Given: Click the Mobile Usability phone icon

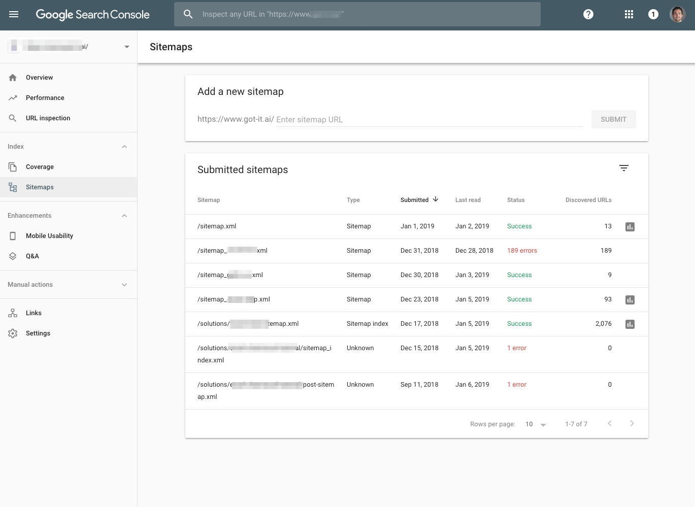Looking at the screenshot, I should click(13, 236).
